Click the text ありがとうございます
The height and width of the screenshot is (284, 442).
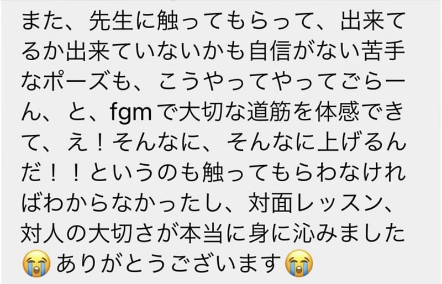tap(169, 264)
